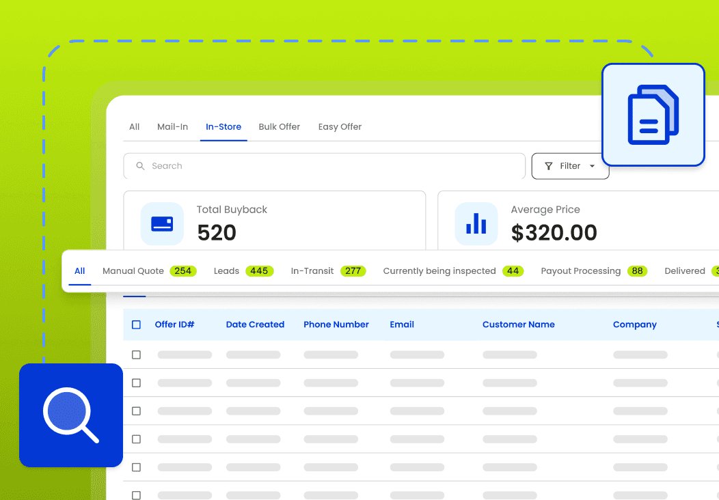Check the first table row checkbox
This screenshot has height=500, width=719.
pyautogui.click(x=136, y=355)
